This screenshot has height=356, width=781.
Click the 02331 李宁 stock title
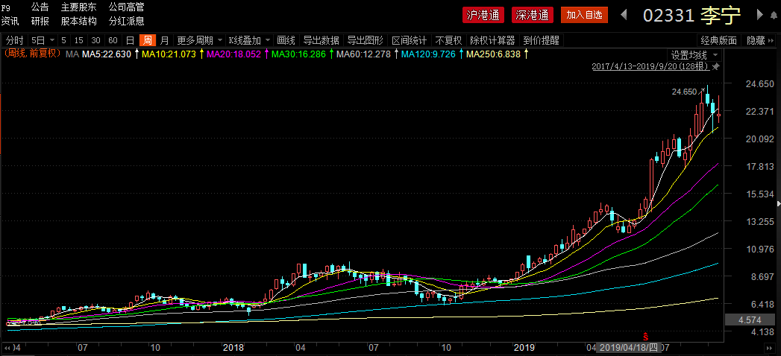(692, 16)
